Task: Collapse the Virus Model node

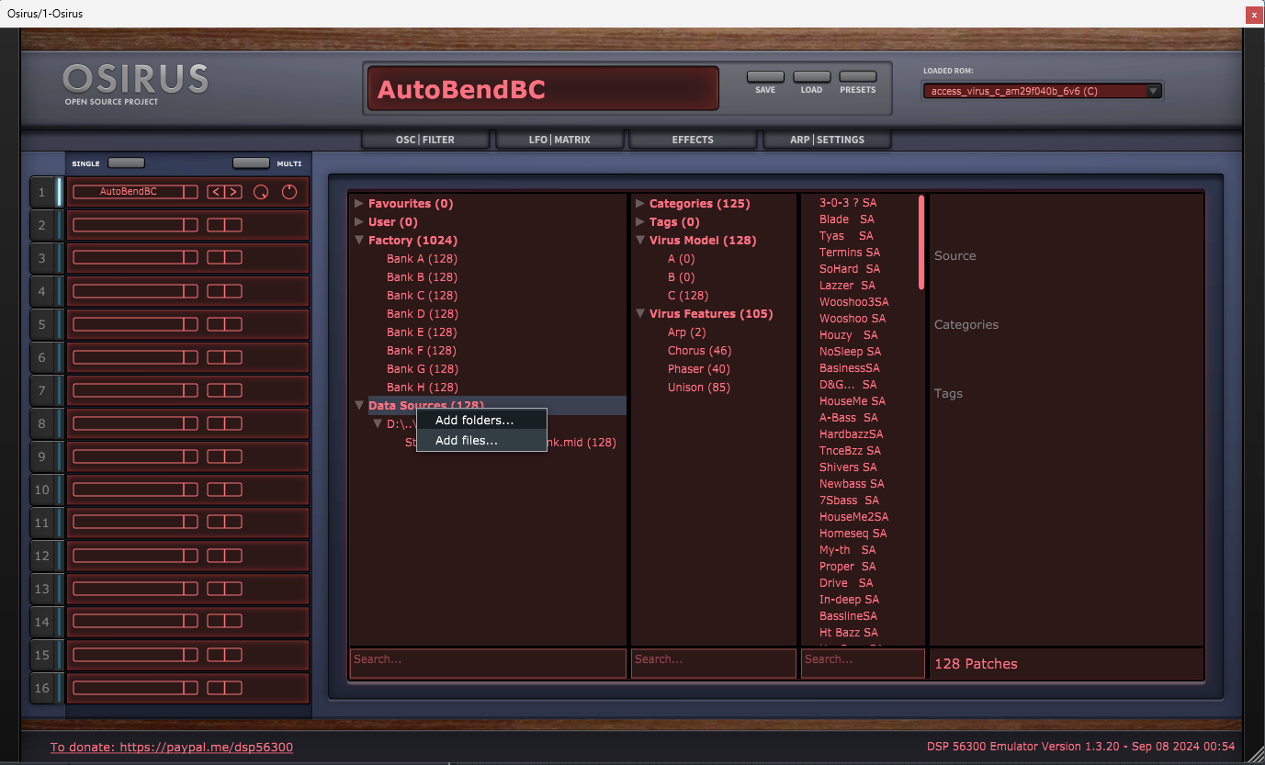Action: coord(640,241)
